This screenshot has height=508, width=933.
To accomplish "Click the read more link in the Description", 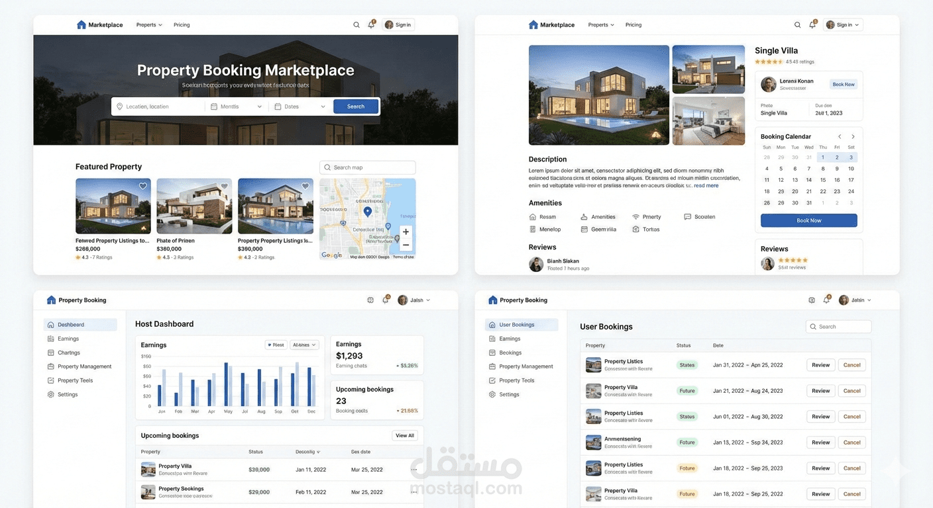I will [x=706, y=185].
